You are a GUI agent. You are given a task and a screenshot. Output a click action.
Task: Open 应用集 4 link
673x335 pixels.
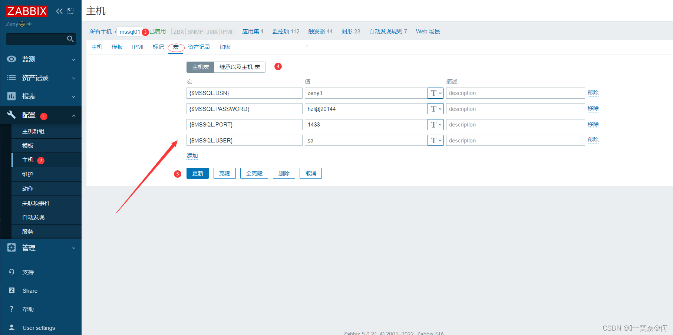[x=253, y=32]
